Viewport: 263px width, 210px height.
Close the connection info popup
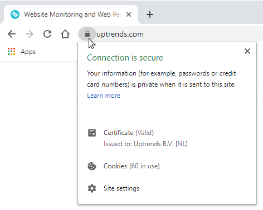[247, 51]
